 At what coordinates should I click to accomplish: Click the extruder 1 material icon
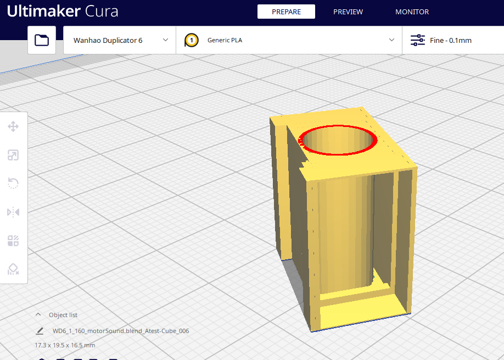pos(192,40)
